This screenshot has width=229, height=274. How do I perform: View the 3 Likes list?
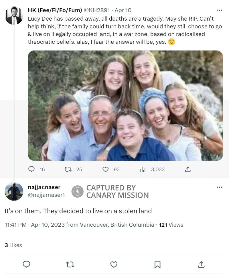(x=13, y=245)
